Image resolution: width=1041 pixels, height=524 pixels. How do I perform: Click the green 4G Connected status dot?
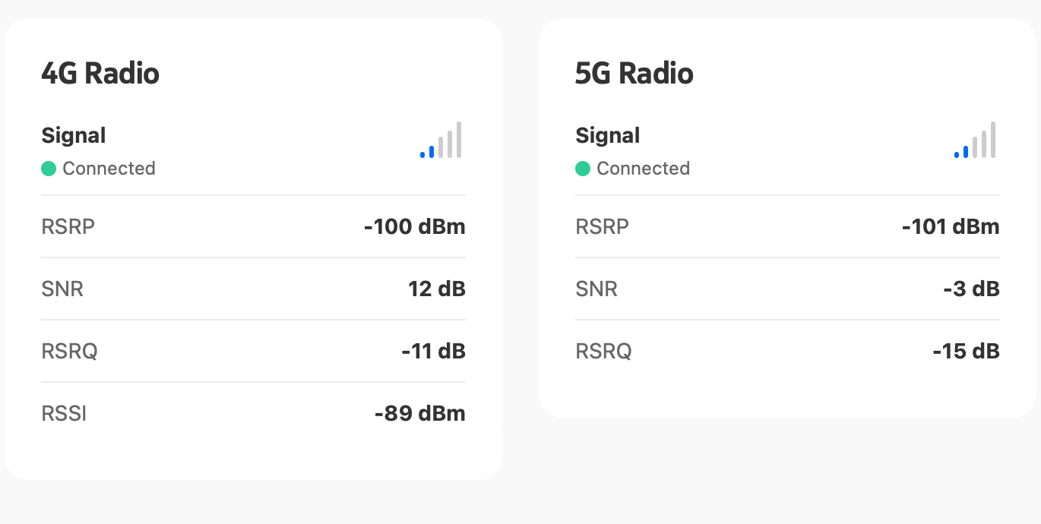tap(49, 169)
